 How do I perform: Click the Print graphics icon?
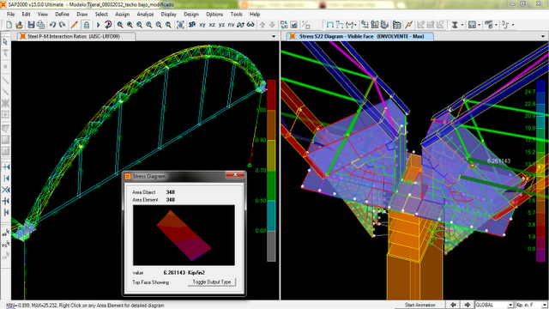(41, 25)
